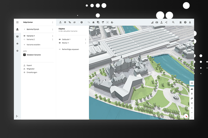Open three-dot menu for Bahnhof Zürich
208x138 pixels.
[53, 29]
